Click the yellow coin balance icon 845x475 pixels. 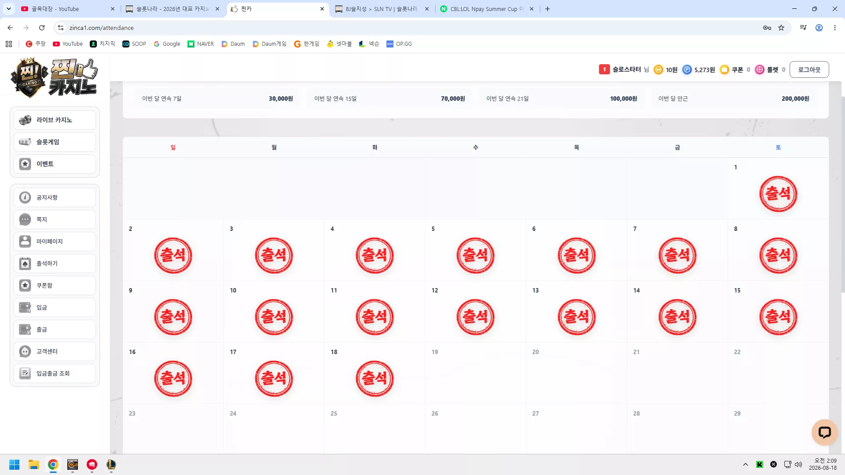coord(658,69)
